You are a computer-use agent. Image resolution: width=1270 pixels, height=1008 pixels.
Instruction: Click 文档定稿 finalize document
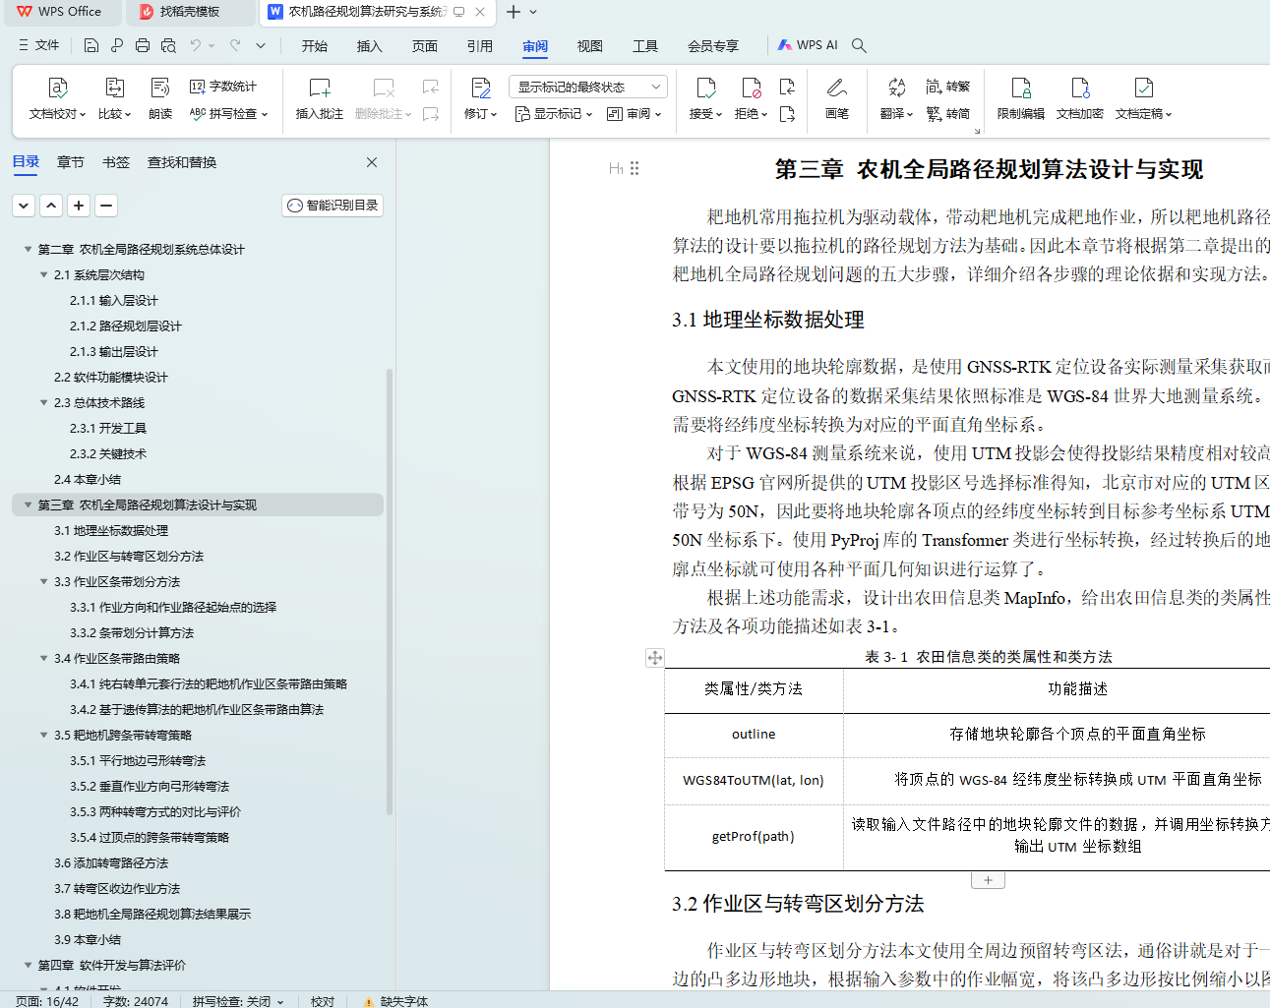(1143, 99)
